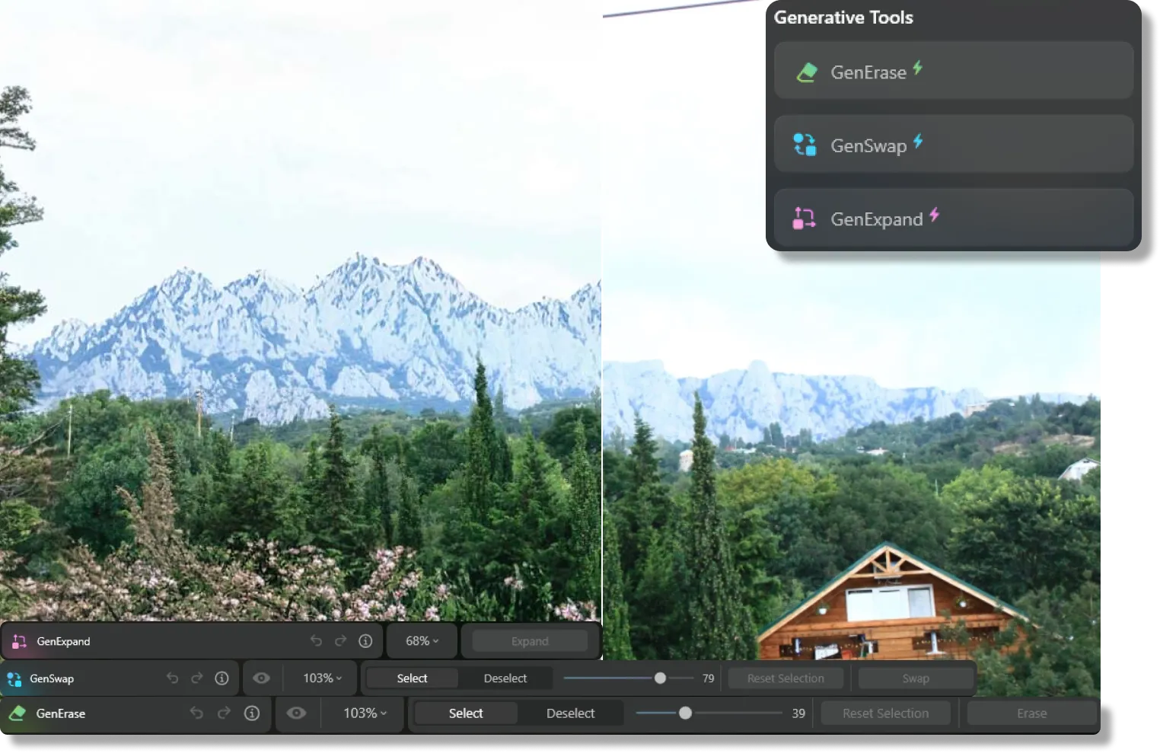Click the GenSwap toolbar label
The width and height of the screenshot is (1160, 753).
point(52,678)
